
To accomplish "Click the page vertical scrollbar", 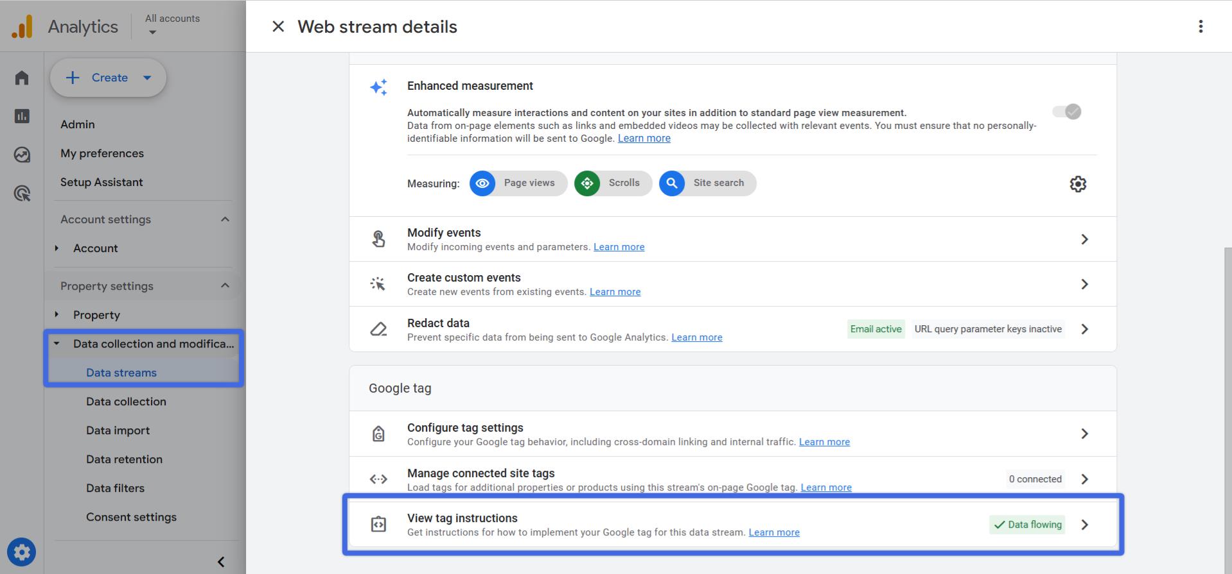I will (1228, 410).
